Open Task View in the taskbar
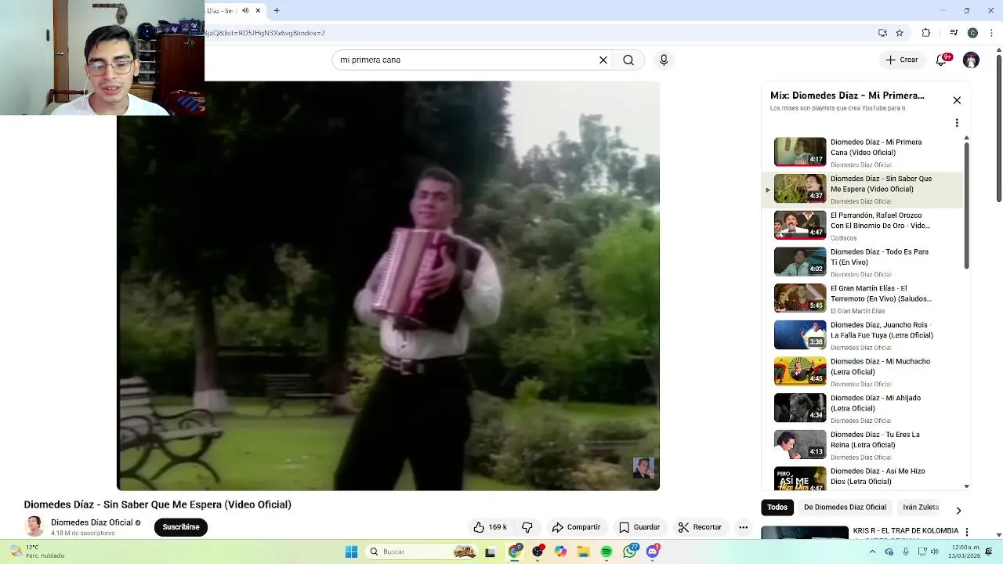 (x=491, y=551)
